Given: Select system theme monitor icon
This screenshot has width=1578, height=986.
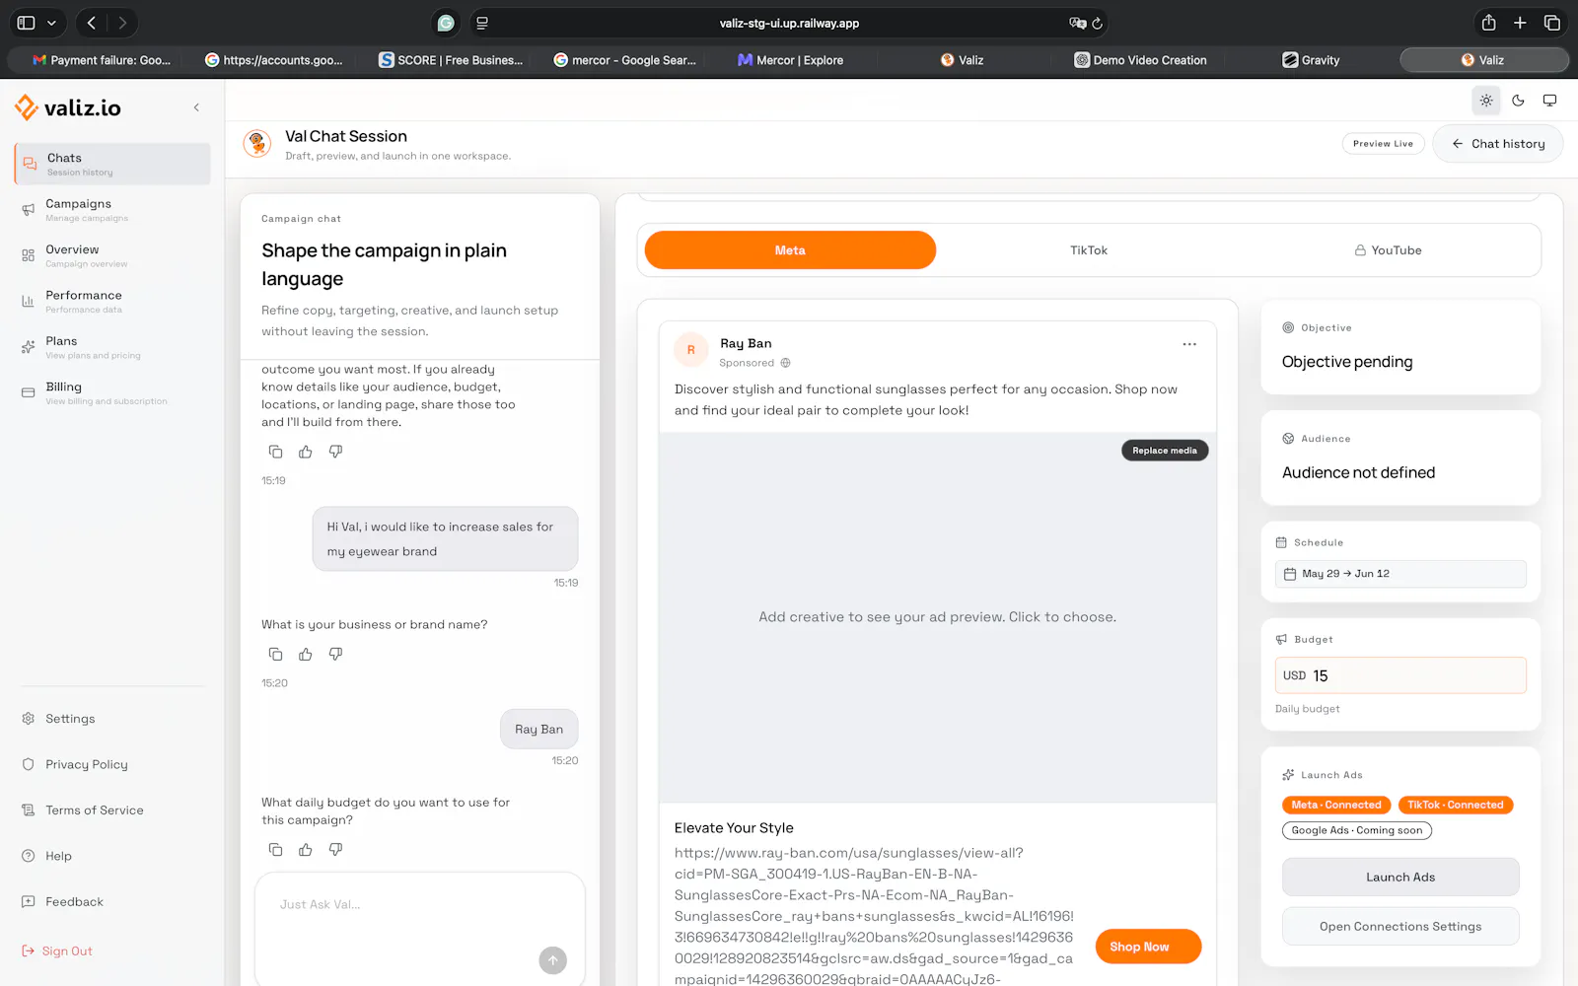Looking at the screenshot, I should (x=1550, y=101).
